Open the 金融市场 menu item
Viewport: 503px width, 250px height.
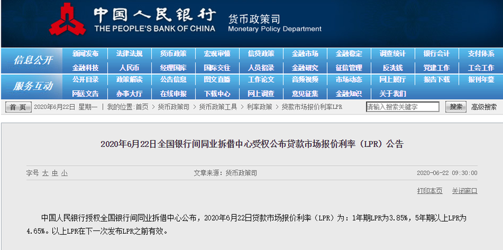pyautogui.click(x=305, y=54)
